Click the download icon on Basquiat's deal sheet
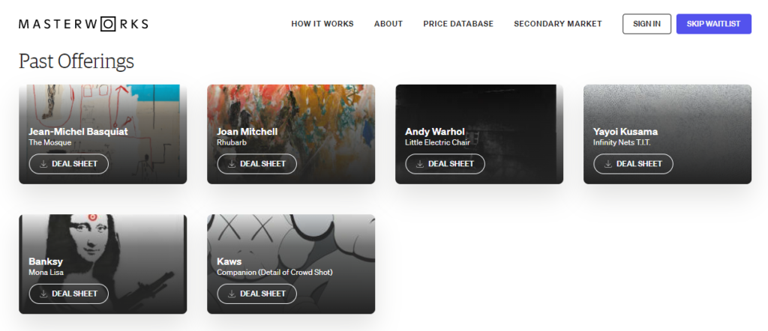The height and width of the screenshot is (331, 768). 43,164
